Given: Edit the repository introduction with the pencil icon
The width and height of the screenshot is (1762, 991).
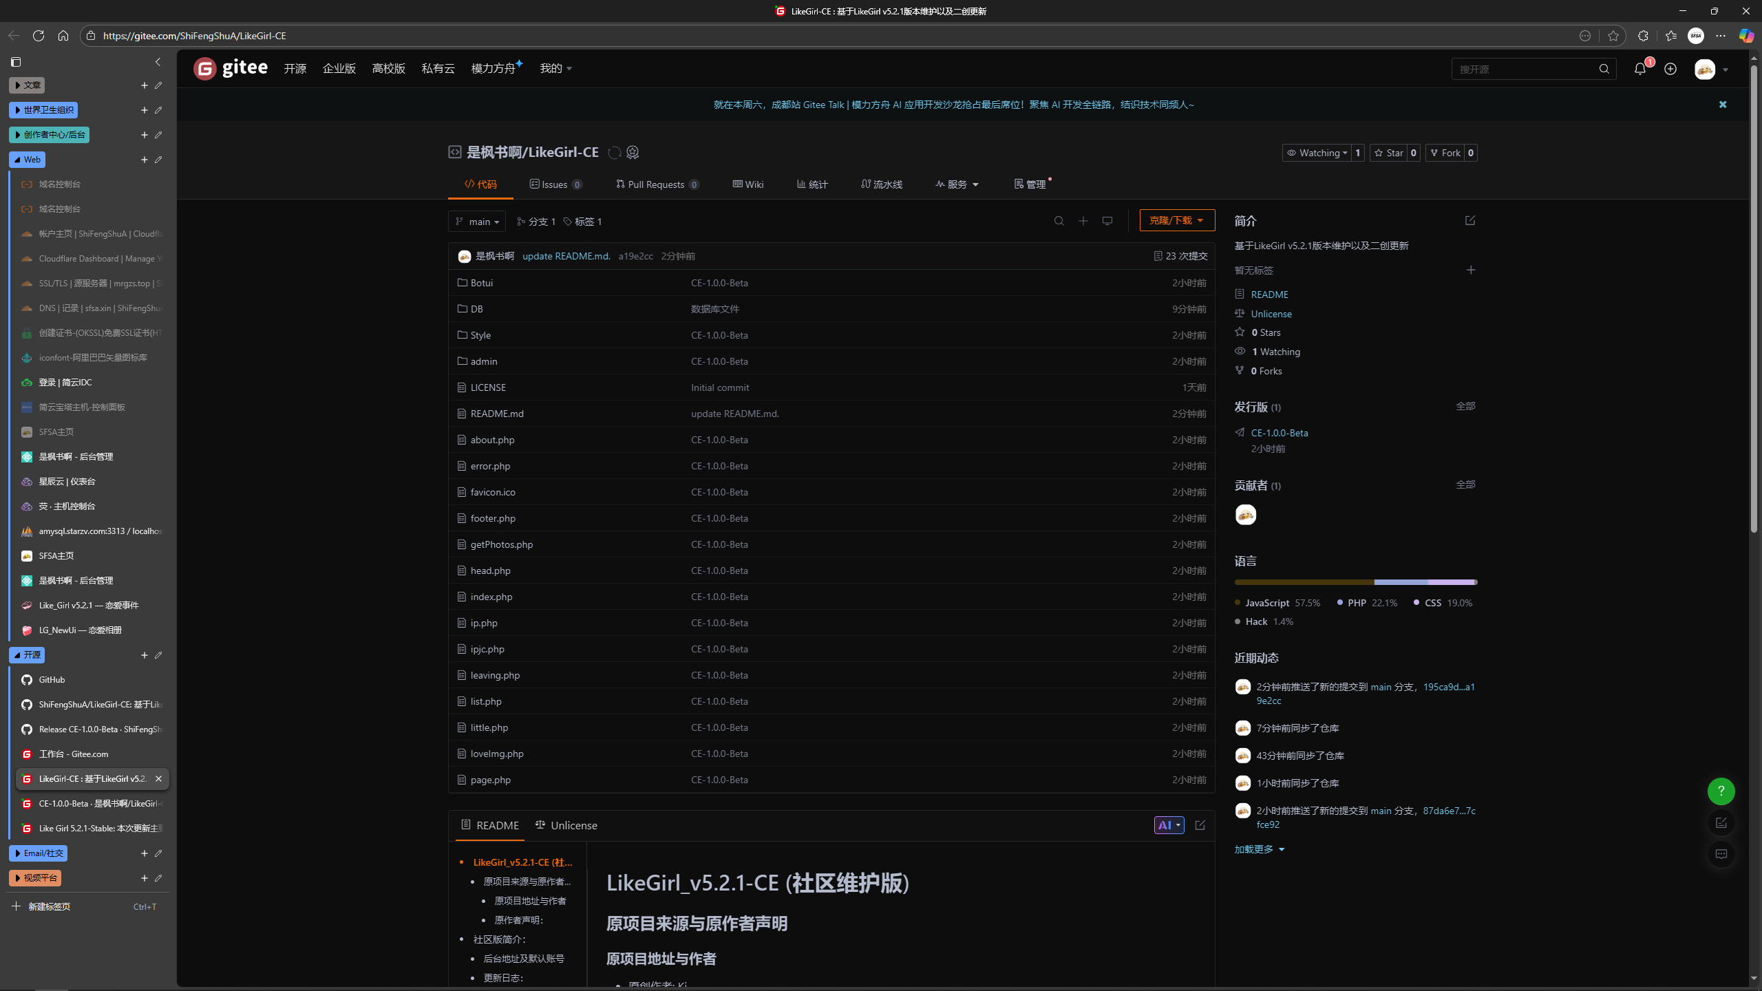Looking at the screenshot, I should point(1470,220).
